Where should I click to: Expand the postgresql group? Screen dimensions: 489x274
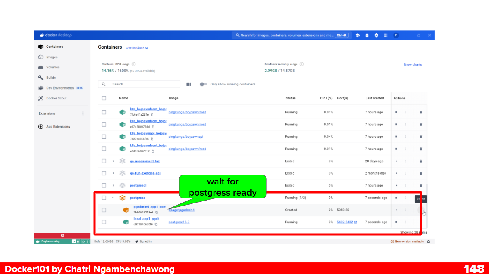point(113,185)
